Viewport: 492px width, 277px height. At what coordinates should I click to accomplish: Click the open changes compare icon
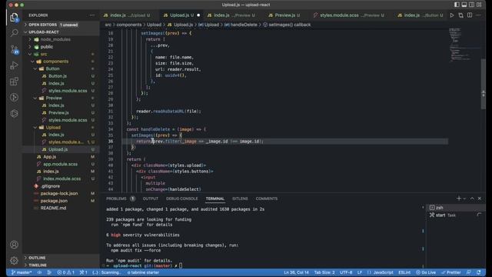coord(460,15)
